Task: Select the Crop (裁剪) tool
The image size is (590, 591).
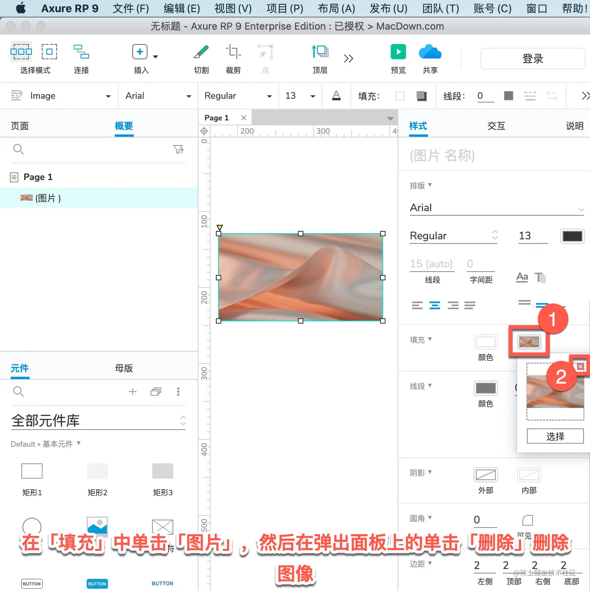Action: tap(233, 51)
